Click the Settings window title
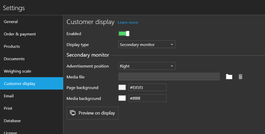265x134 pixels. 14,8
